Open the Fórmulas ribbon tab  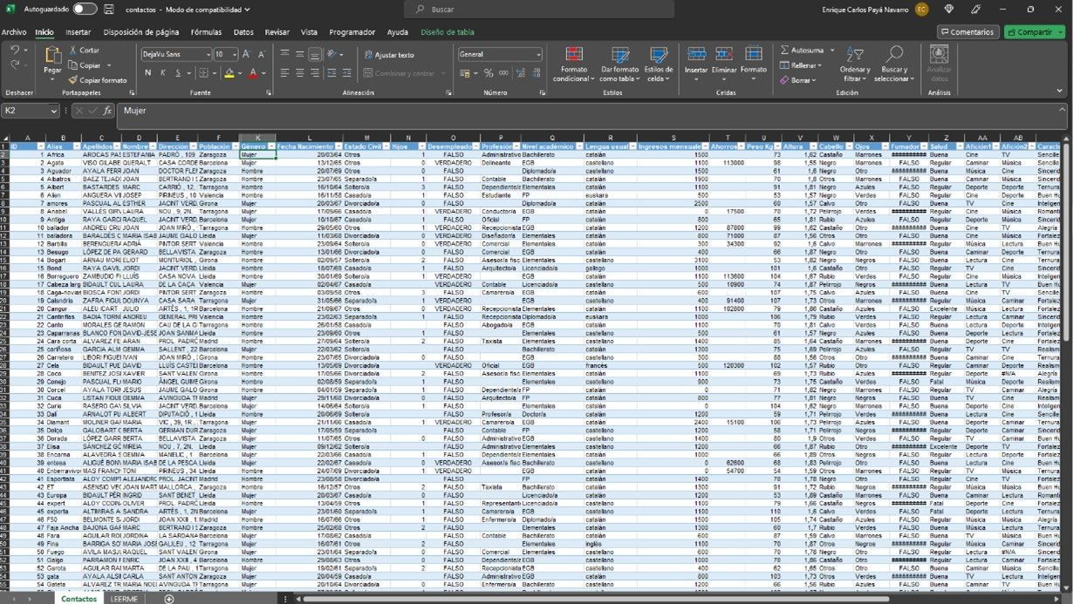(x=206, y=32)
